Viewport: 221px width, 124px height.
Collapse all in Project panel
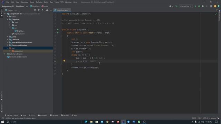pos(42,10)
